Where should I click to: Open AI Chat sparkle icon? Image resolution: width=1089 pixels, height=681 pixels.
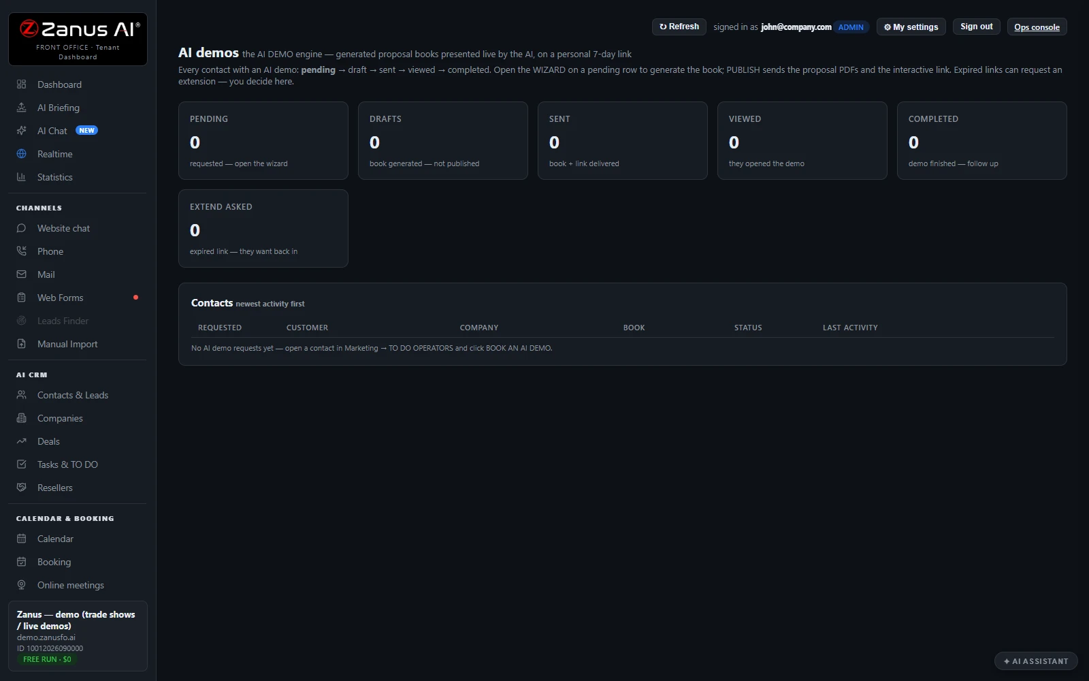21,131
